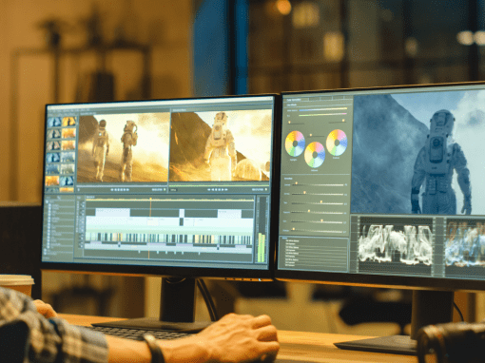Click the playback controls under the left source monitor
This screenshot has width=485, height=363.
click(x=120, y=189)
